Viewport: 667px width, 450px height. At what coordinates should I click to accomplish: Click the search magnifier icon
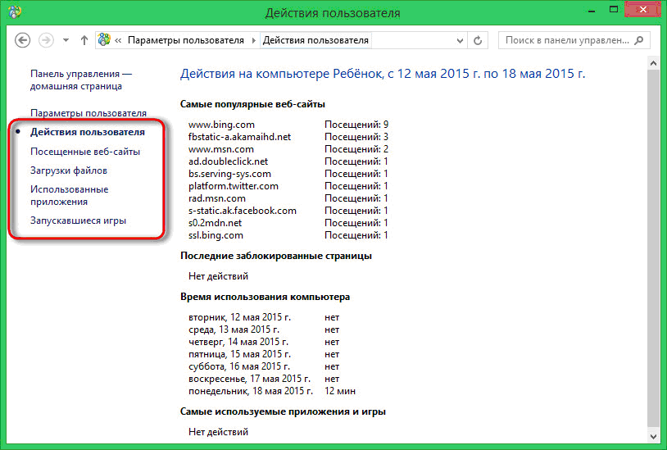(x=639, y=40)
